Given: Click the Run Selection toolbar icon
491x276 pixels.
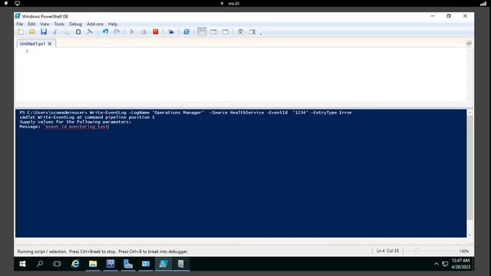Looking at the screenshot, I should (x=143, y=32).
